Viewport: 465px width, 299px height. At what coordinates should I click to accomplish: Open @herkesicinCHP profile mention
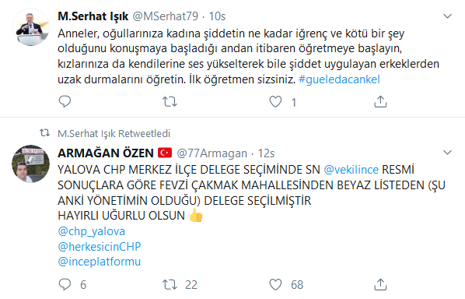tap(100, 247)
